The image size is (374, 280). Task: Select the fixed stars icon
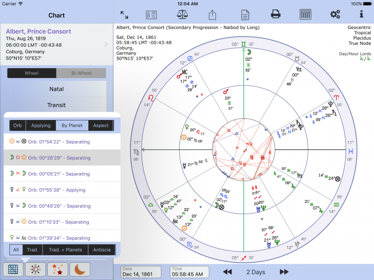(x=57, y=269)
